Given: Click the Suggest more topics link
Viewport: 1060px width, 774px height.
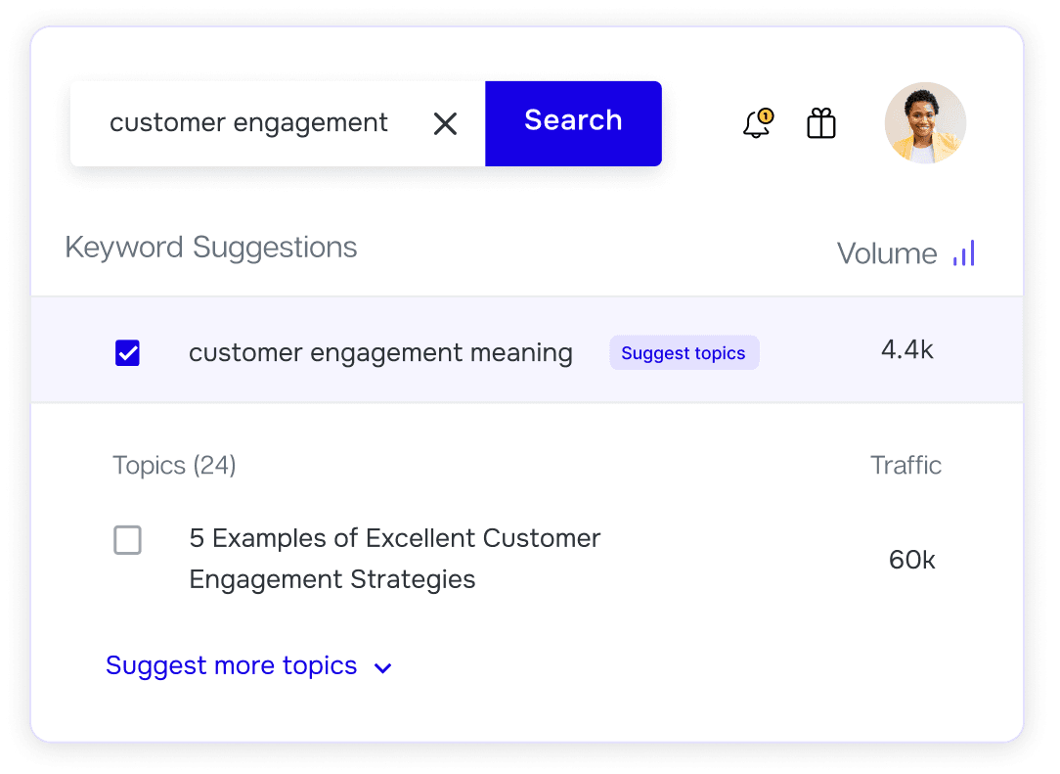Looking at the screenshot, I should tap(231, 665).
